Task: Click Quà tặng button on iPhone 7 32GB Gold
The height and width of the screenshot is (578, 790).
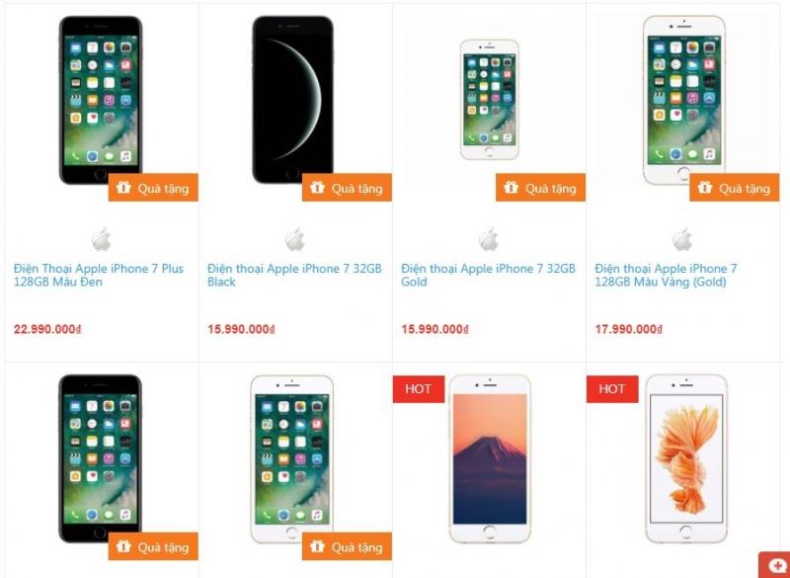Action: click(x=540, y=188)
